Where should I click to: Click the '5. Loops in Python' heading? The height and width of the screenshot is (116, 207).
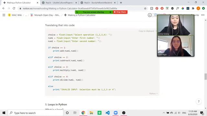point(56,104)
